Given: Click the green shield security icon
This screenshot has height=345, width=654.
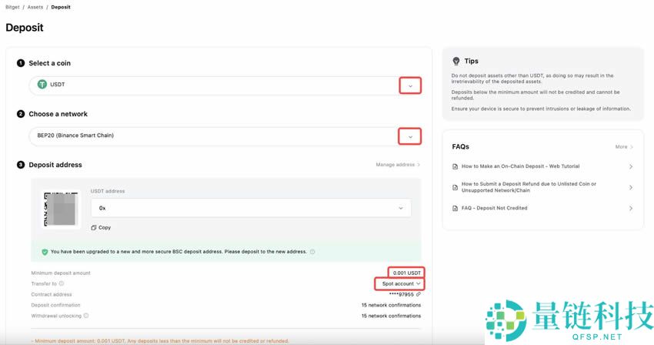Looking at the screenshot, I should (x=45, y=252).
